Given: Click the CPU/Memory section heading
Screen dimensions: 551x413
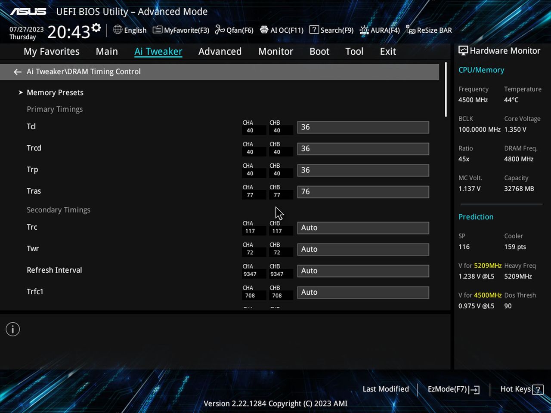Looking at the screenshot, I should [x=481, y=70].
